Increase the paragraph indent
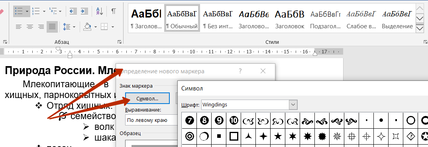Screen dimensions: 428x147 [84, 11]
